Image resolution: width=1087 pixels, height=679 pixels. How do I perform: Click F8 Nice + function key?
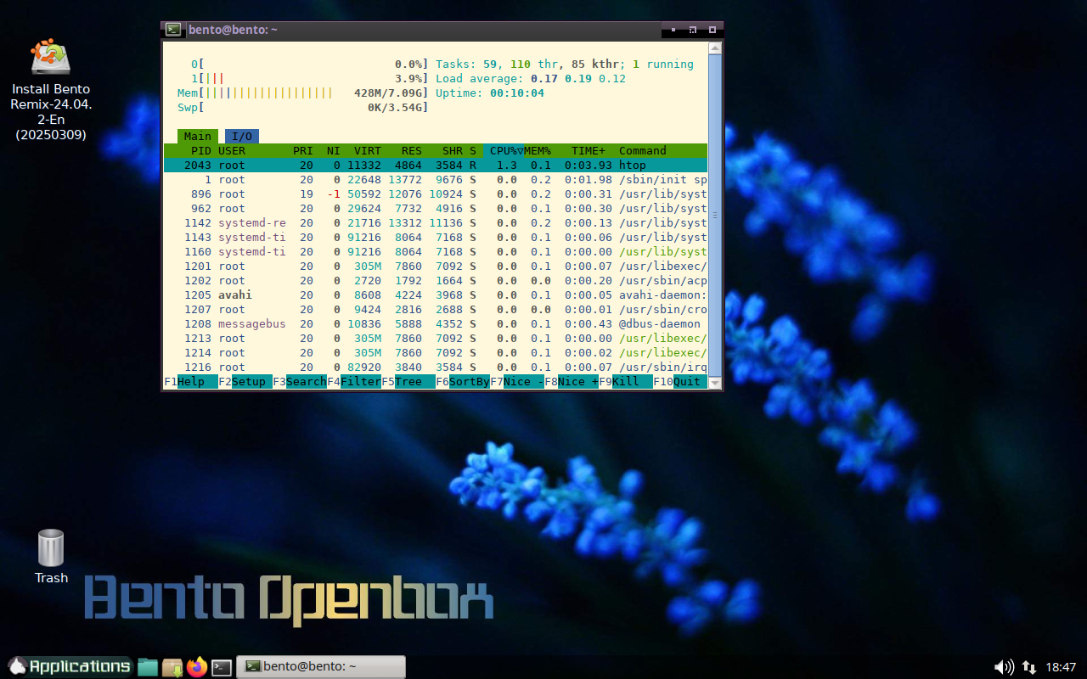(572, 382)
